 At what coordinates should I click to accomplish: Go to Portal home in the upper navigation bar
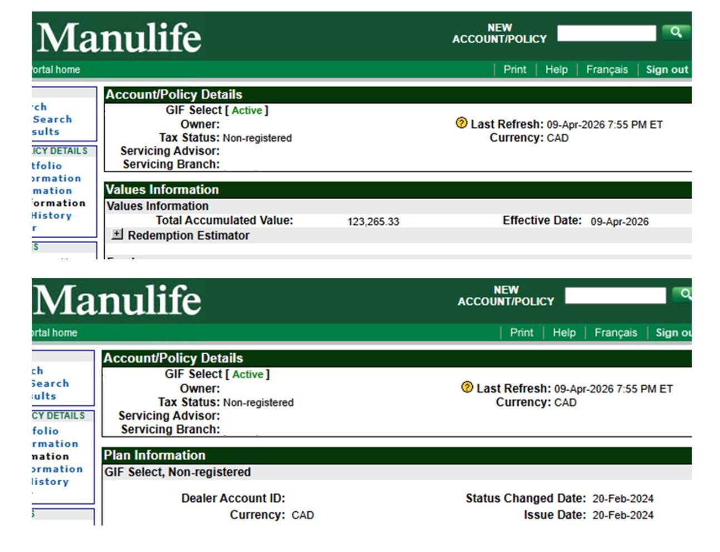click(x=56, y=70)
